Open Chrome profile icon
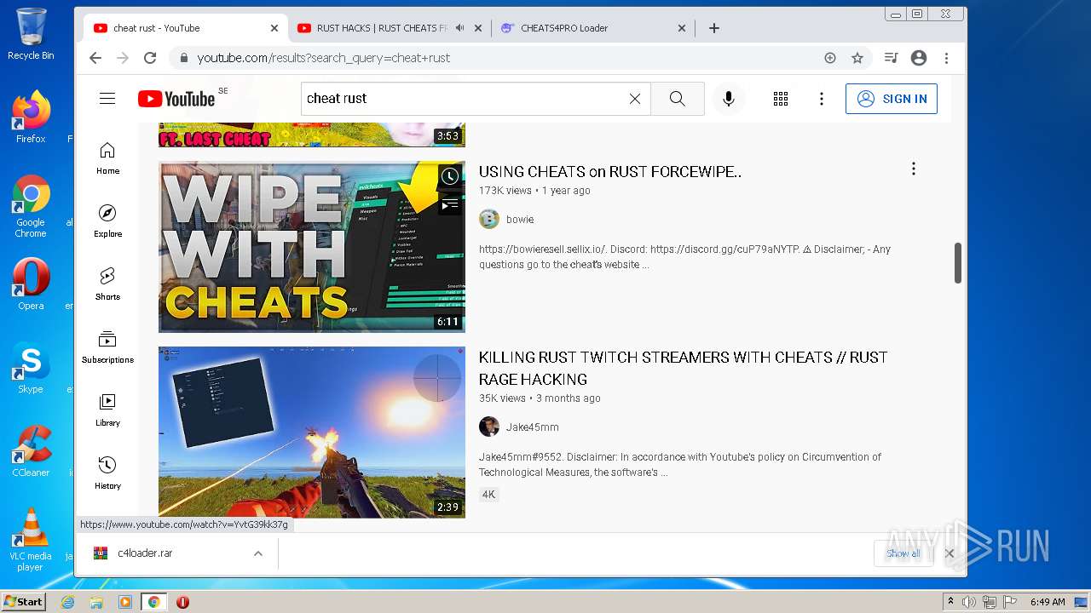Image resolution: width=1091 pixels, height=613 pixels. (x=919, y=58)
